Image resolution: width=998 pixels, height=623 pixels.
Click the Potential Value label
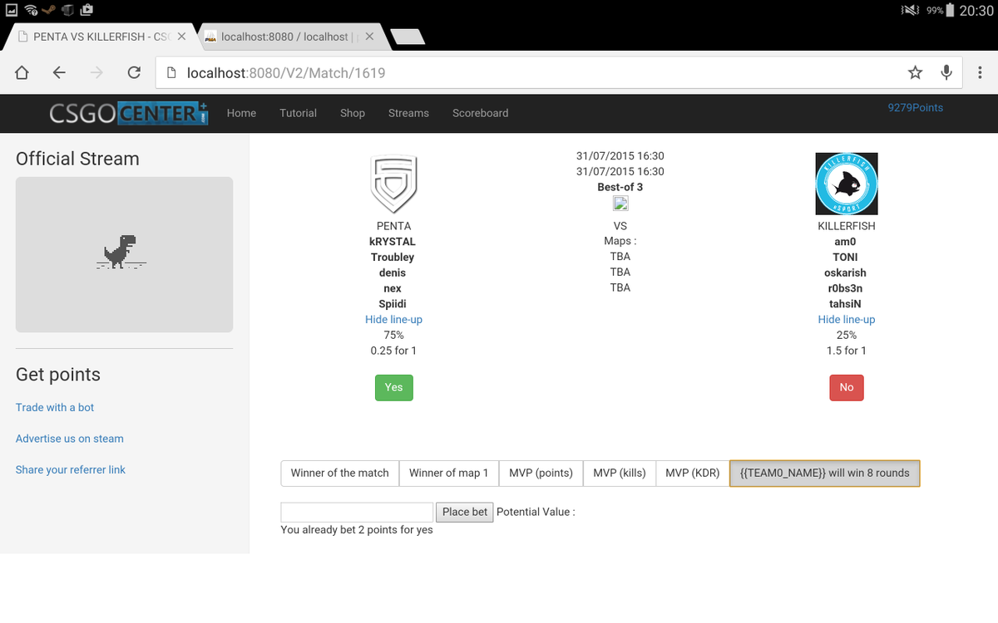pyautogui.click(x=536, y=512)
